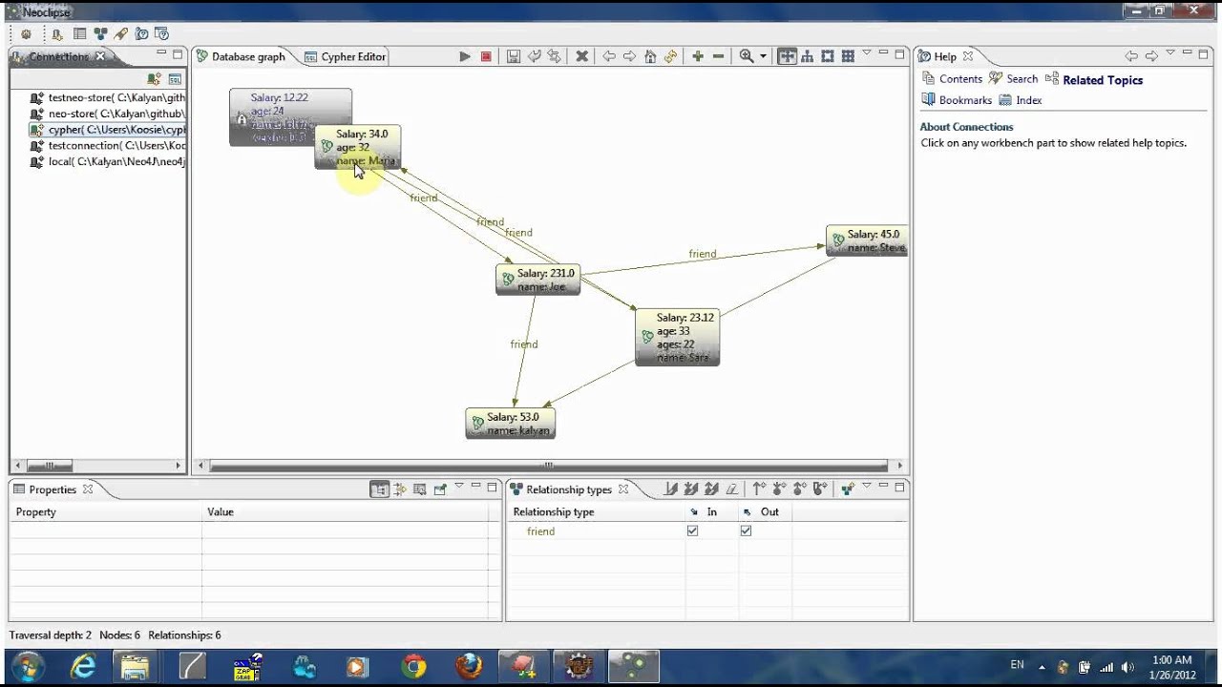Viewport: 1222px width, 687px height.
Task: Open the zoom dropdown arrow next to the magnifier
Action: pos(763,57)
